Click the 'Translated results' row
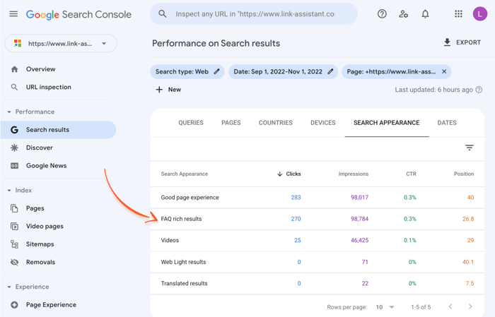 tap(318, 284)
